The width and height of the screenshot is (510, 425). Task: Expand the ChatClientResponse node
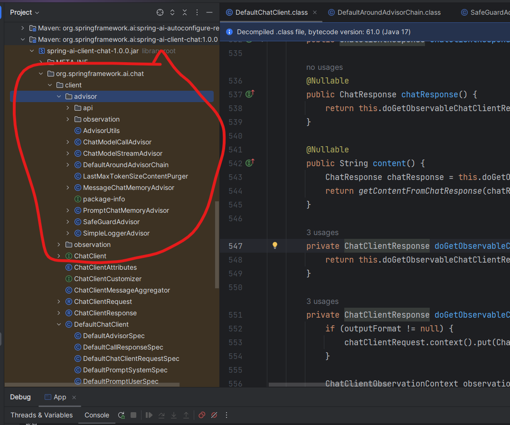(59, 313)
